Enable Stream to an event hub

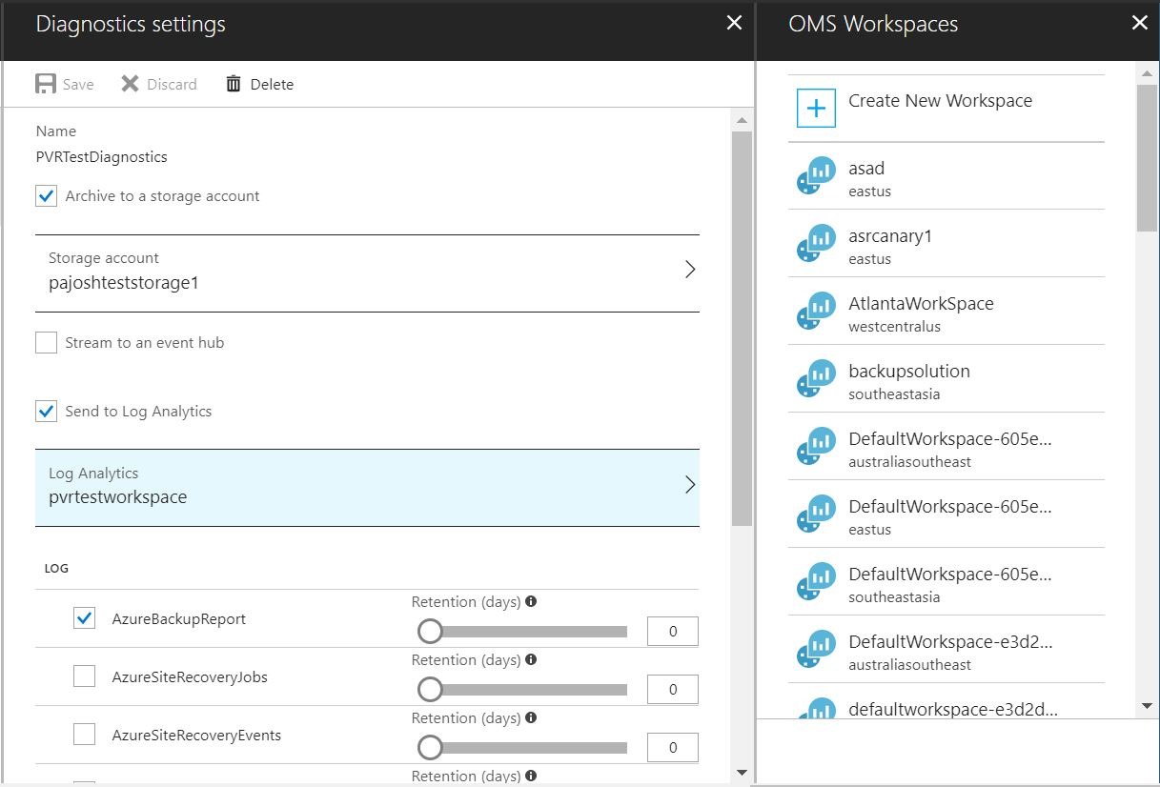pyautogui.click(x=46, y=341)
